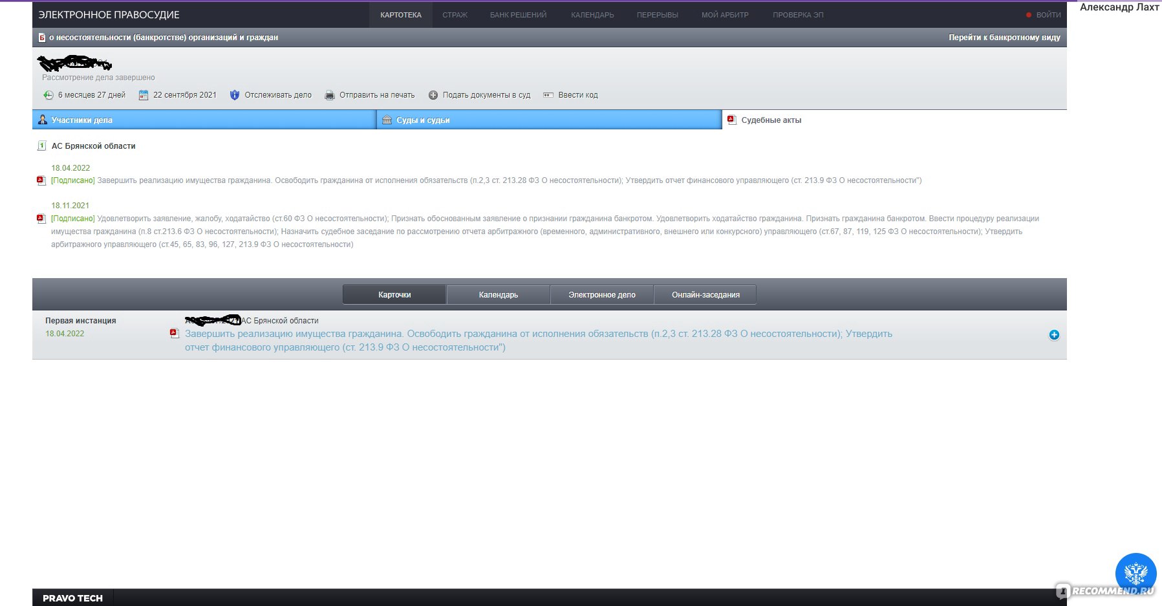Click the 6 месяцев 27 дней duration
1162x606 pixels.
coord(92,95)
